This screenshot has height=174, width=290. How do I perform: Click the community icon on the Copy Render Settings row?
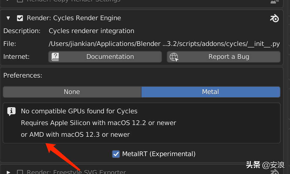[x=274, y=1]
